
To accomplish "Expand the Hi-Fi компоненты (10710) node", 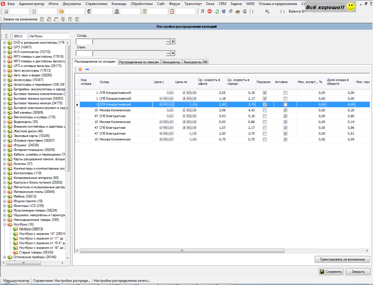I will (5, 52).
